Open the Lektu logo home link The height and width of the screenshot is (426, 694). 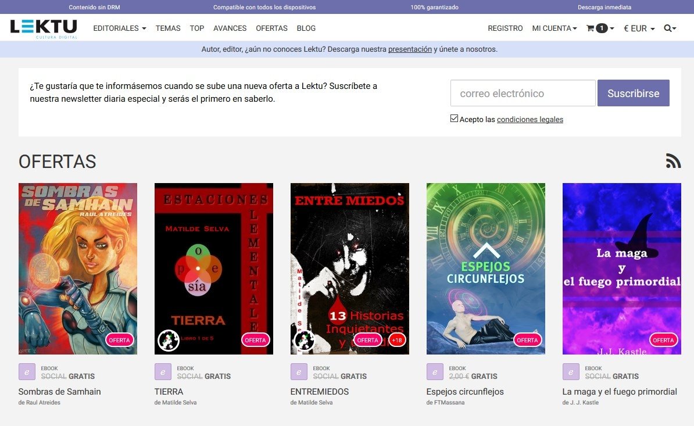[x=44, y=28]
